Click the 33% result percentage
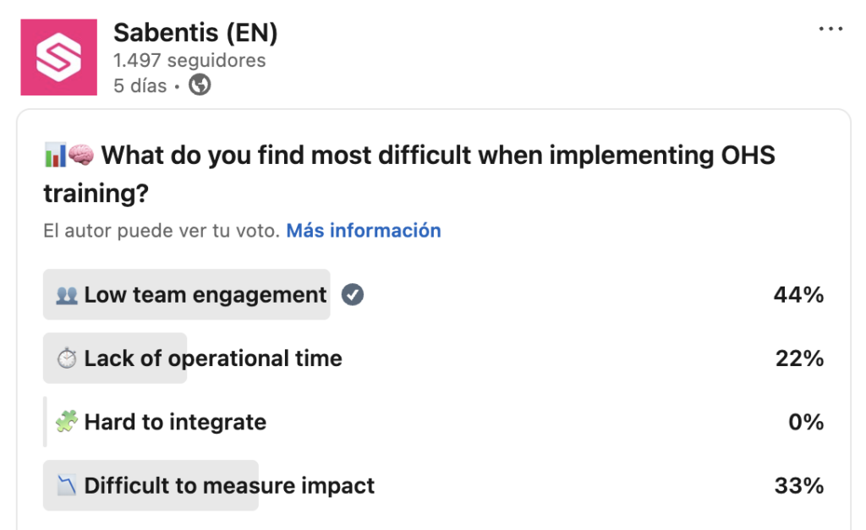Viewport: 866px width, 530px height. tap(799, 486)
